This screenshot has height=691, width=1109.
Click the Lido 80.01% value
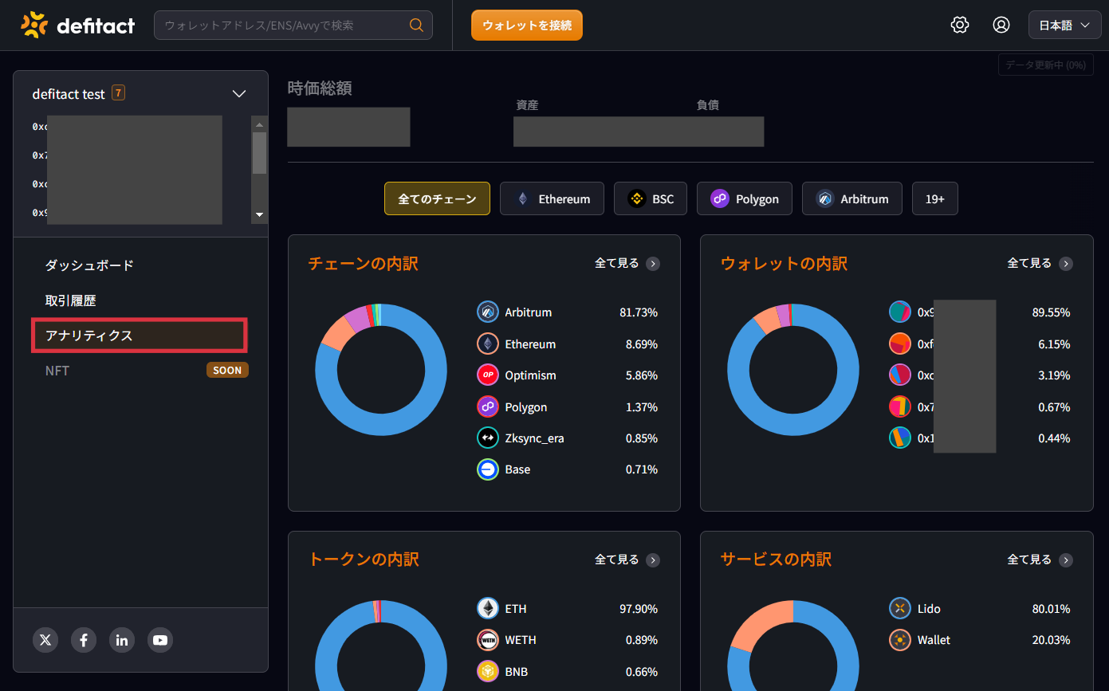tap(1051, 609)
